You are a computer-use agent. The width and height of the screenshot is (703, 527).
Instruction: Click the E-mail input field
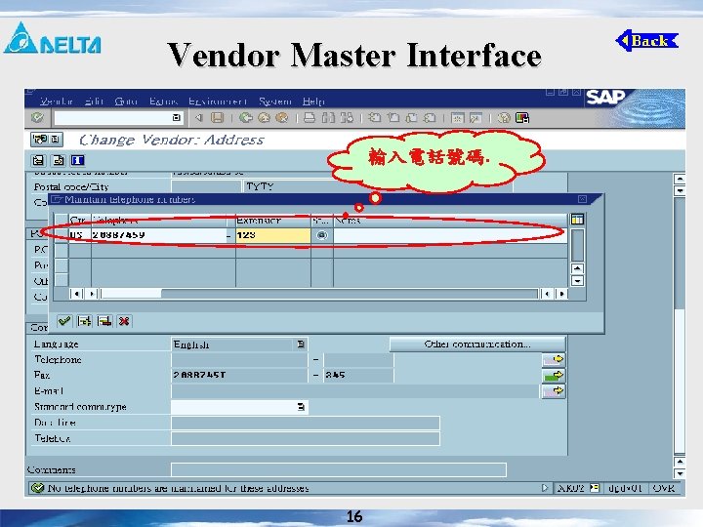pyautogui.click(x=354, y=391)
